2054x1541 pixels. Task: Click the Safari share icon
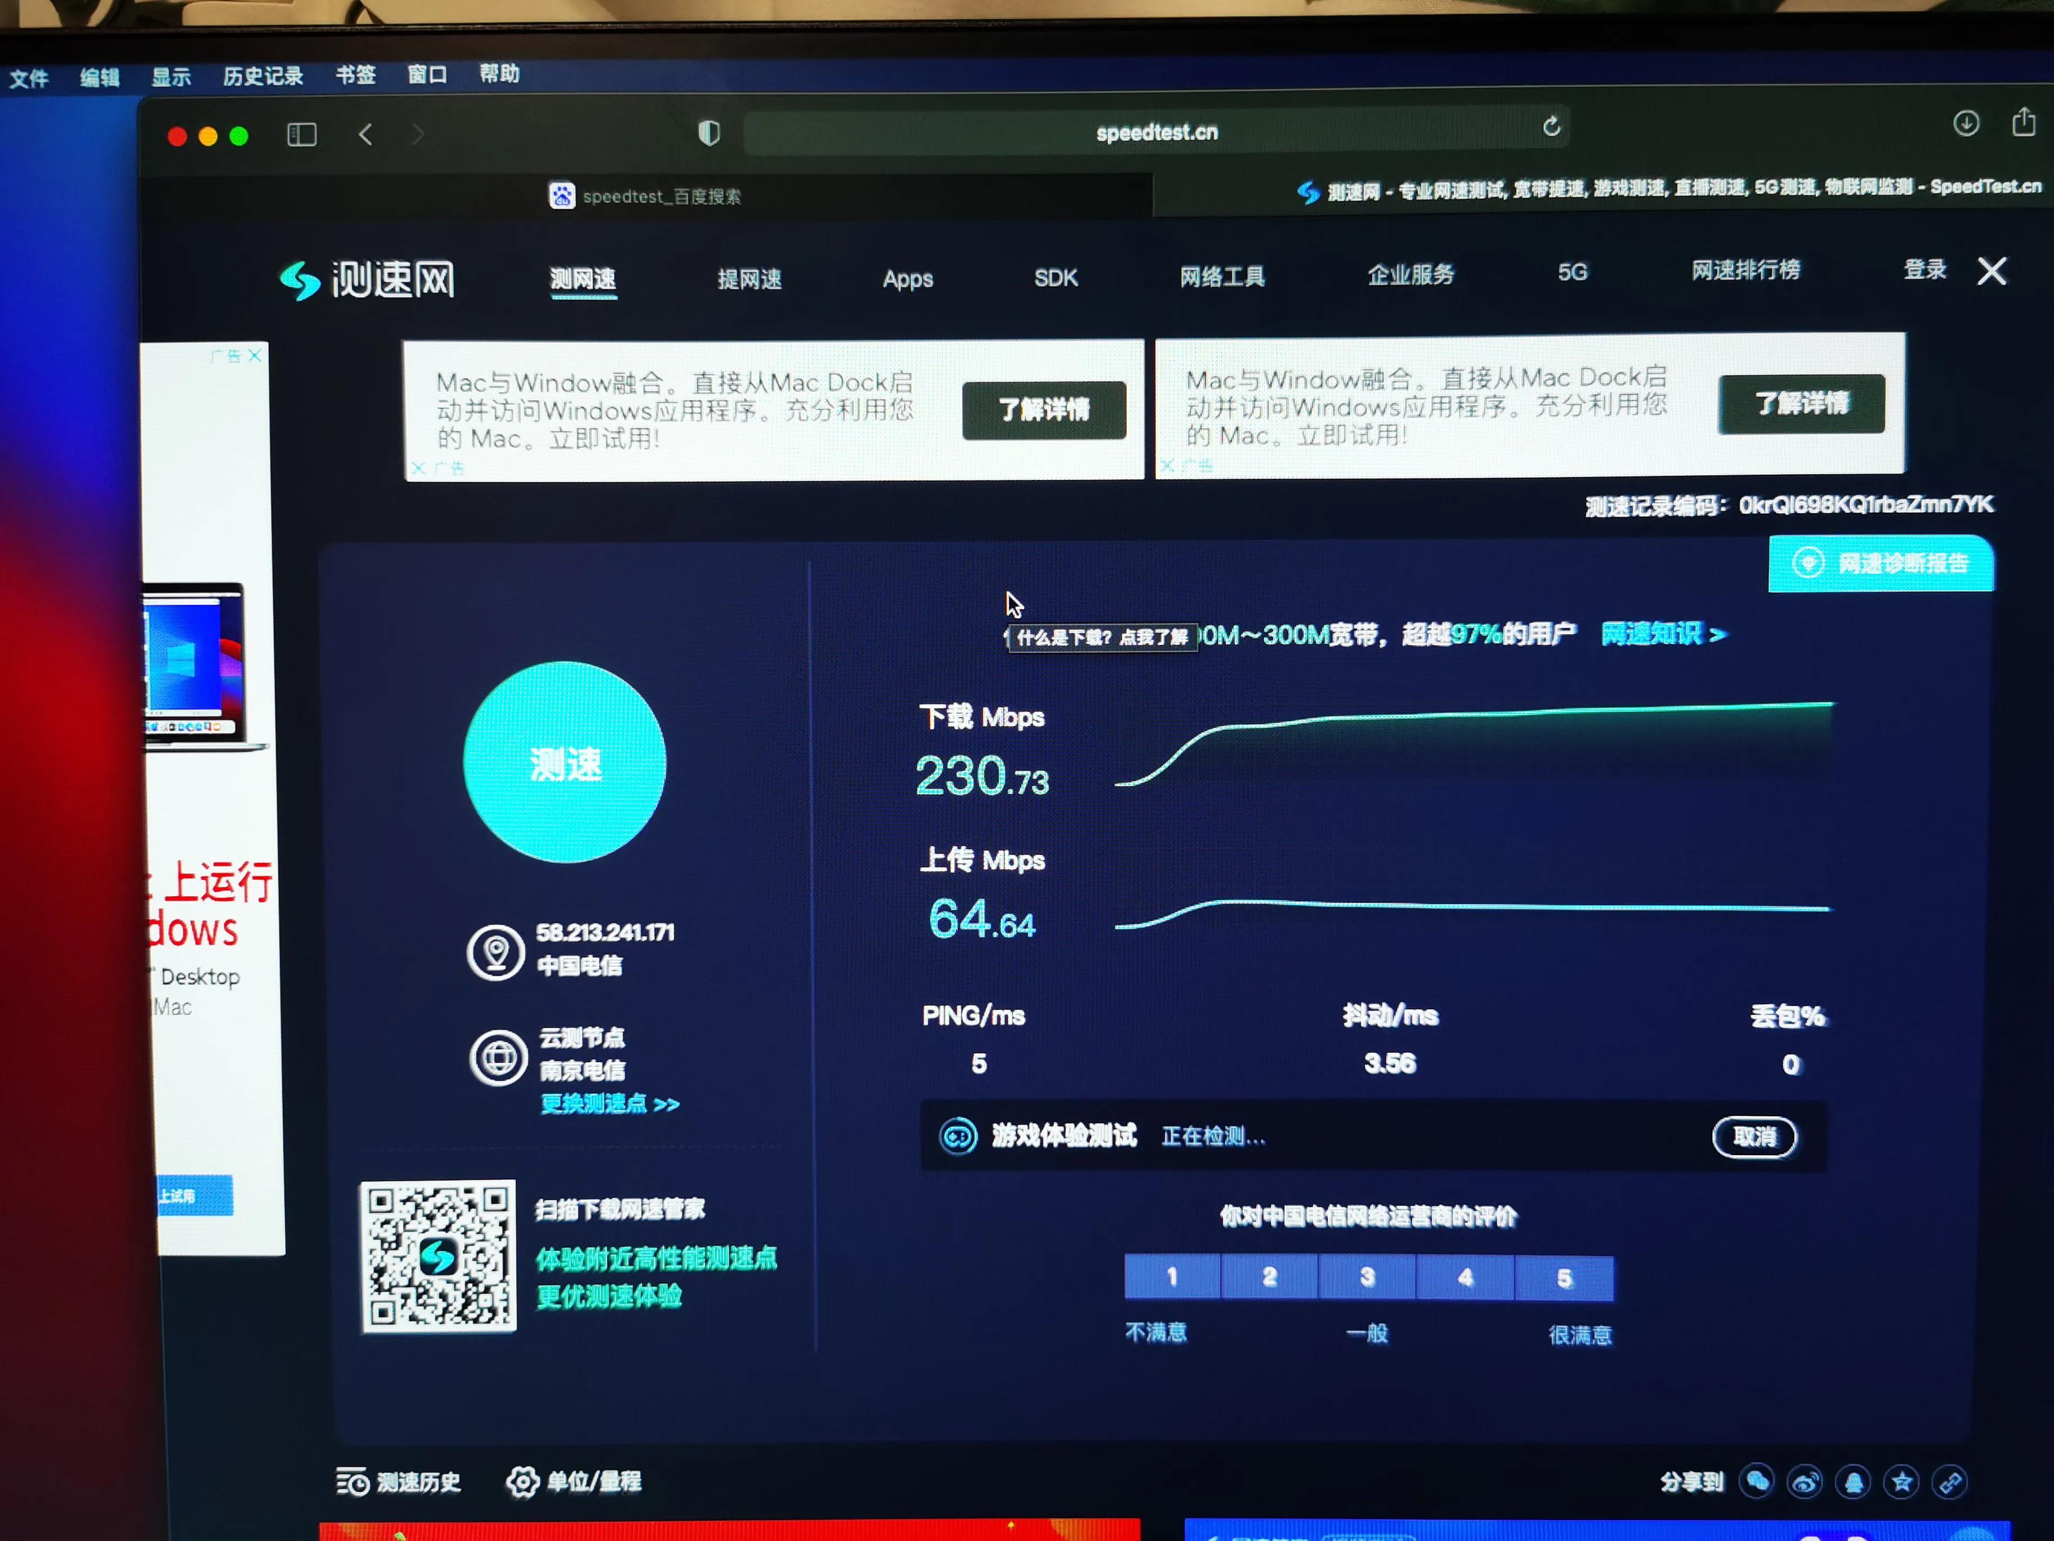click(x=2024, y=122)
